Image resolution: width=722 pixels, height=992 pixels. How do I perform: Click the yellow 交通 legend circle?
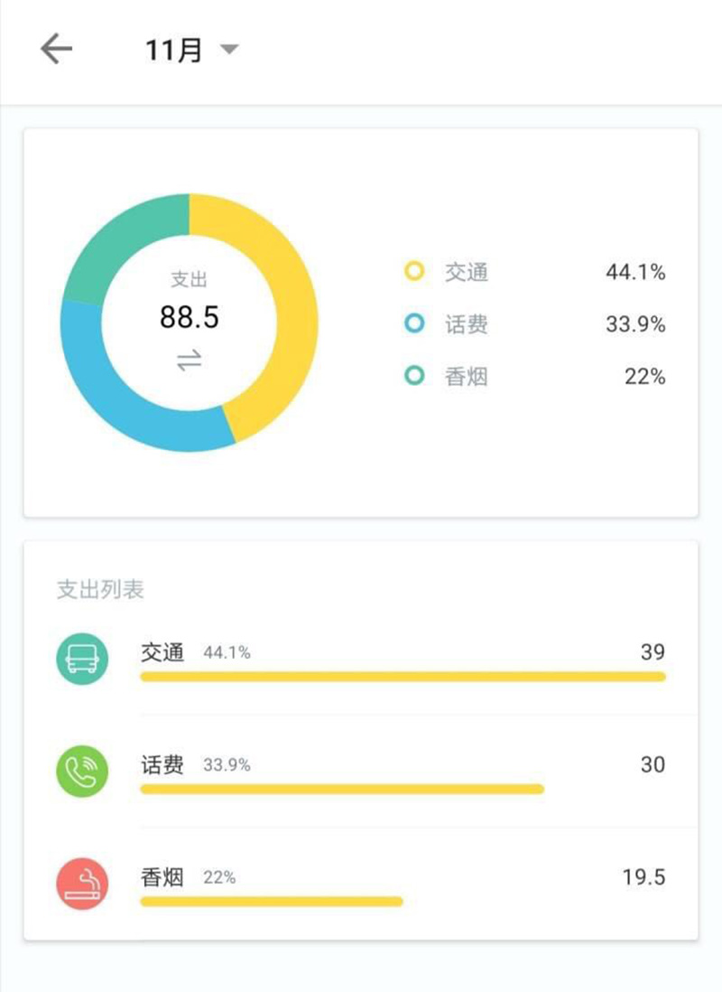tap(414, 271)
